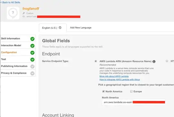174x117 pixels.
Task: Select the English (U.S.) language tab
Action: [x=53, y=28]
